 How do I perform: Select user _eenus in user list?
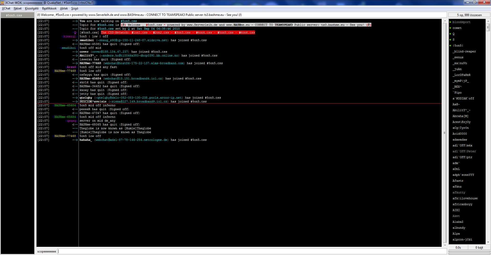(458, 57)
